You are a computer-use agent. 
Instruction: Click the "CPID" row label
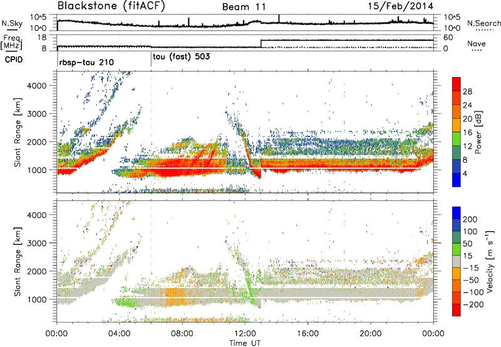(x=14, y=60)
